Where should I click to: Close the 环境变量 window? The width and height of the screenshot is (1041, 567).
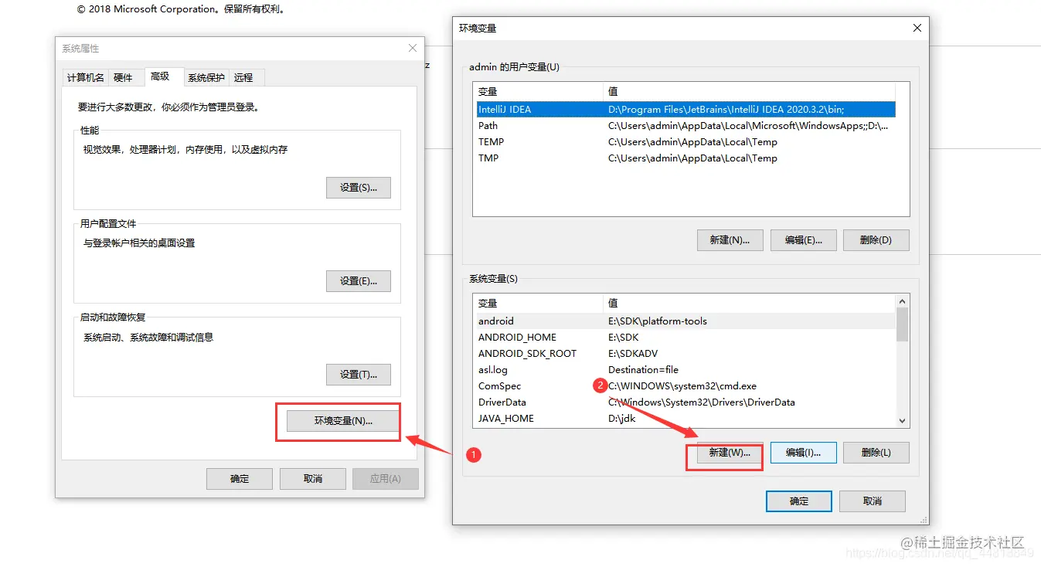(x=917, y=28)
